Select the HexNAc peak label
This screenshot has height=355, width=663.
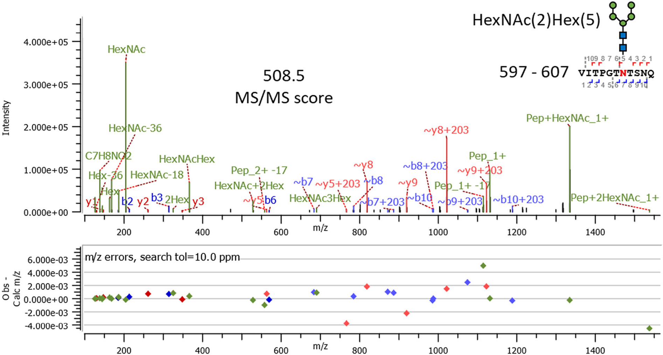click(126, 49)
